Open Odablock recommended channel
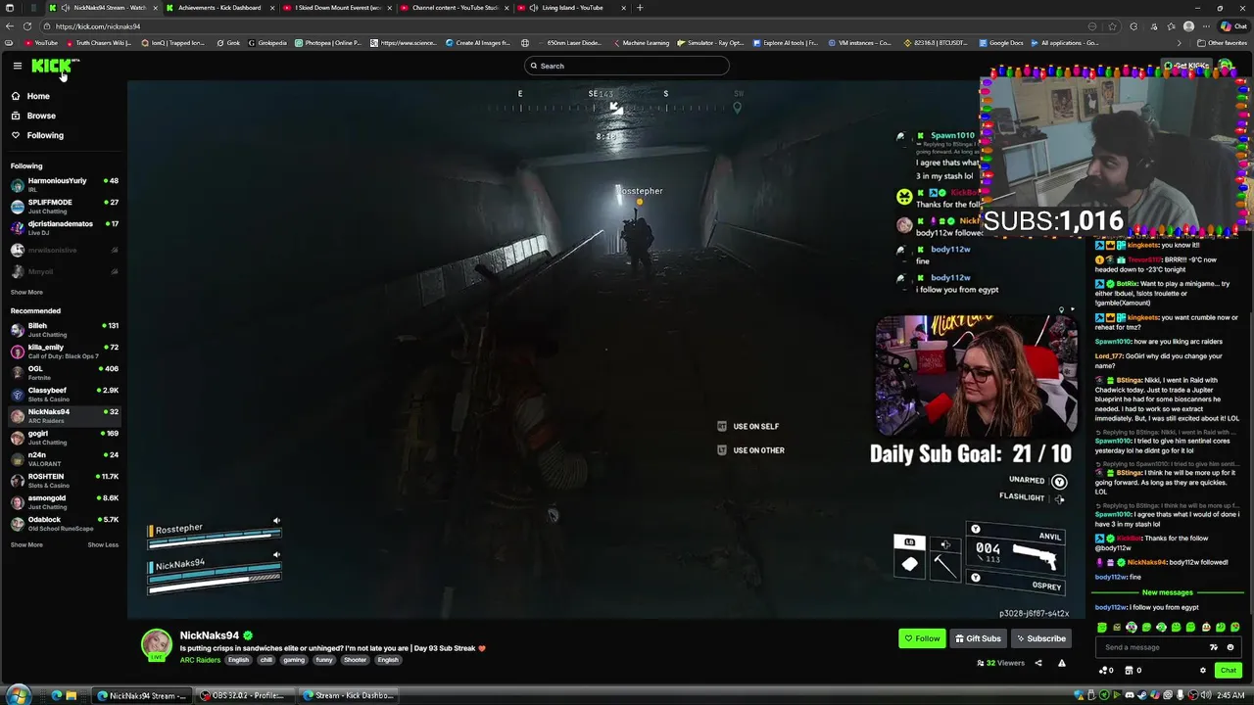Screen dimensions: 1254x705 [64, 523]
